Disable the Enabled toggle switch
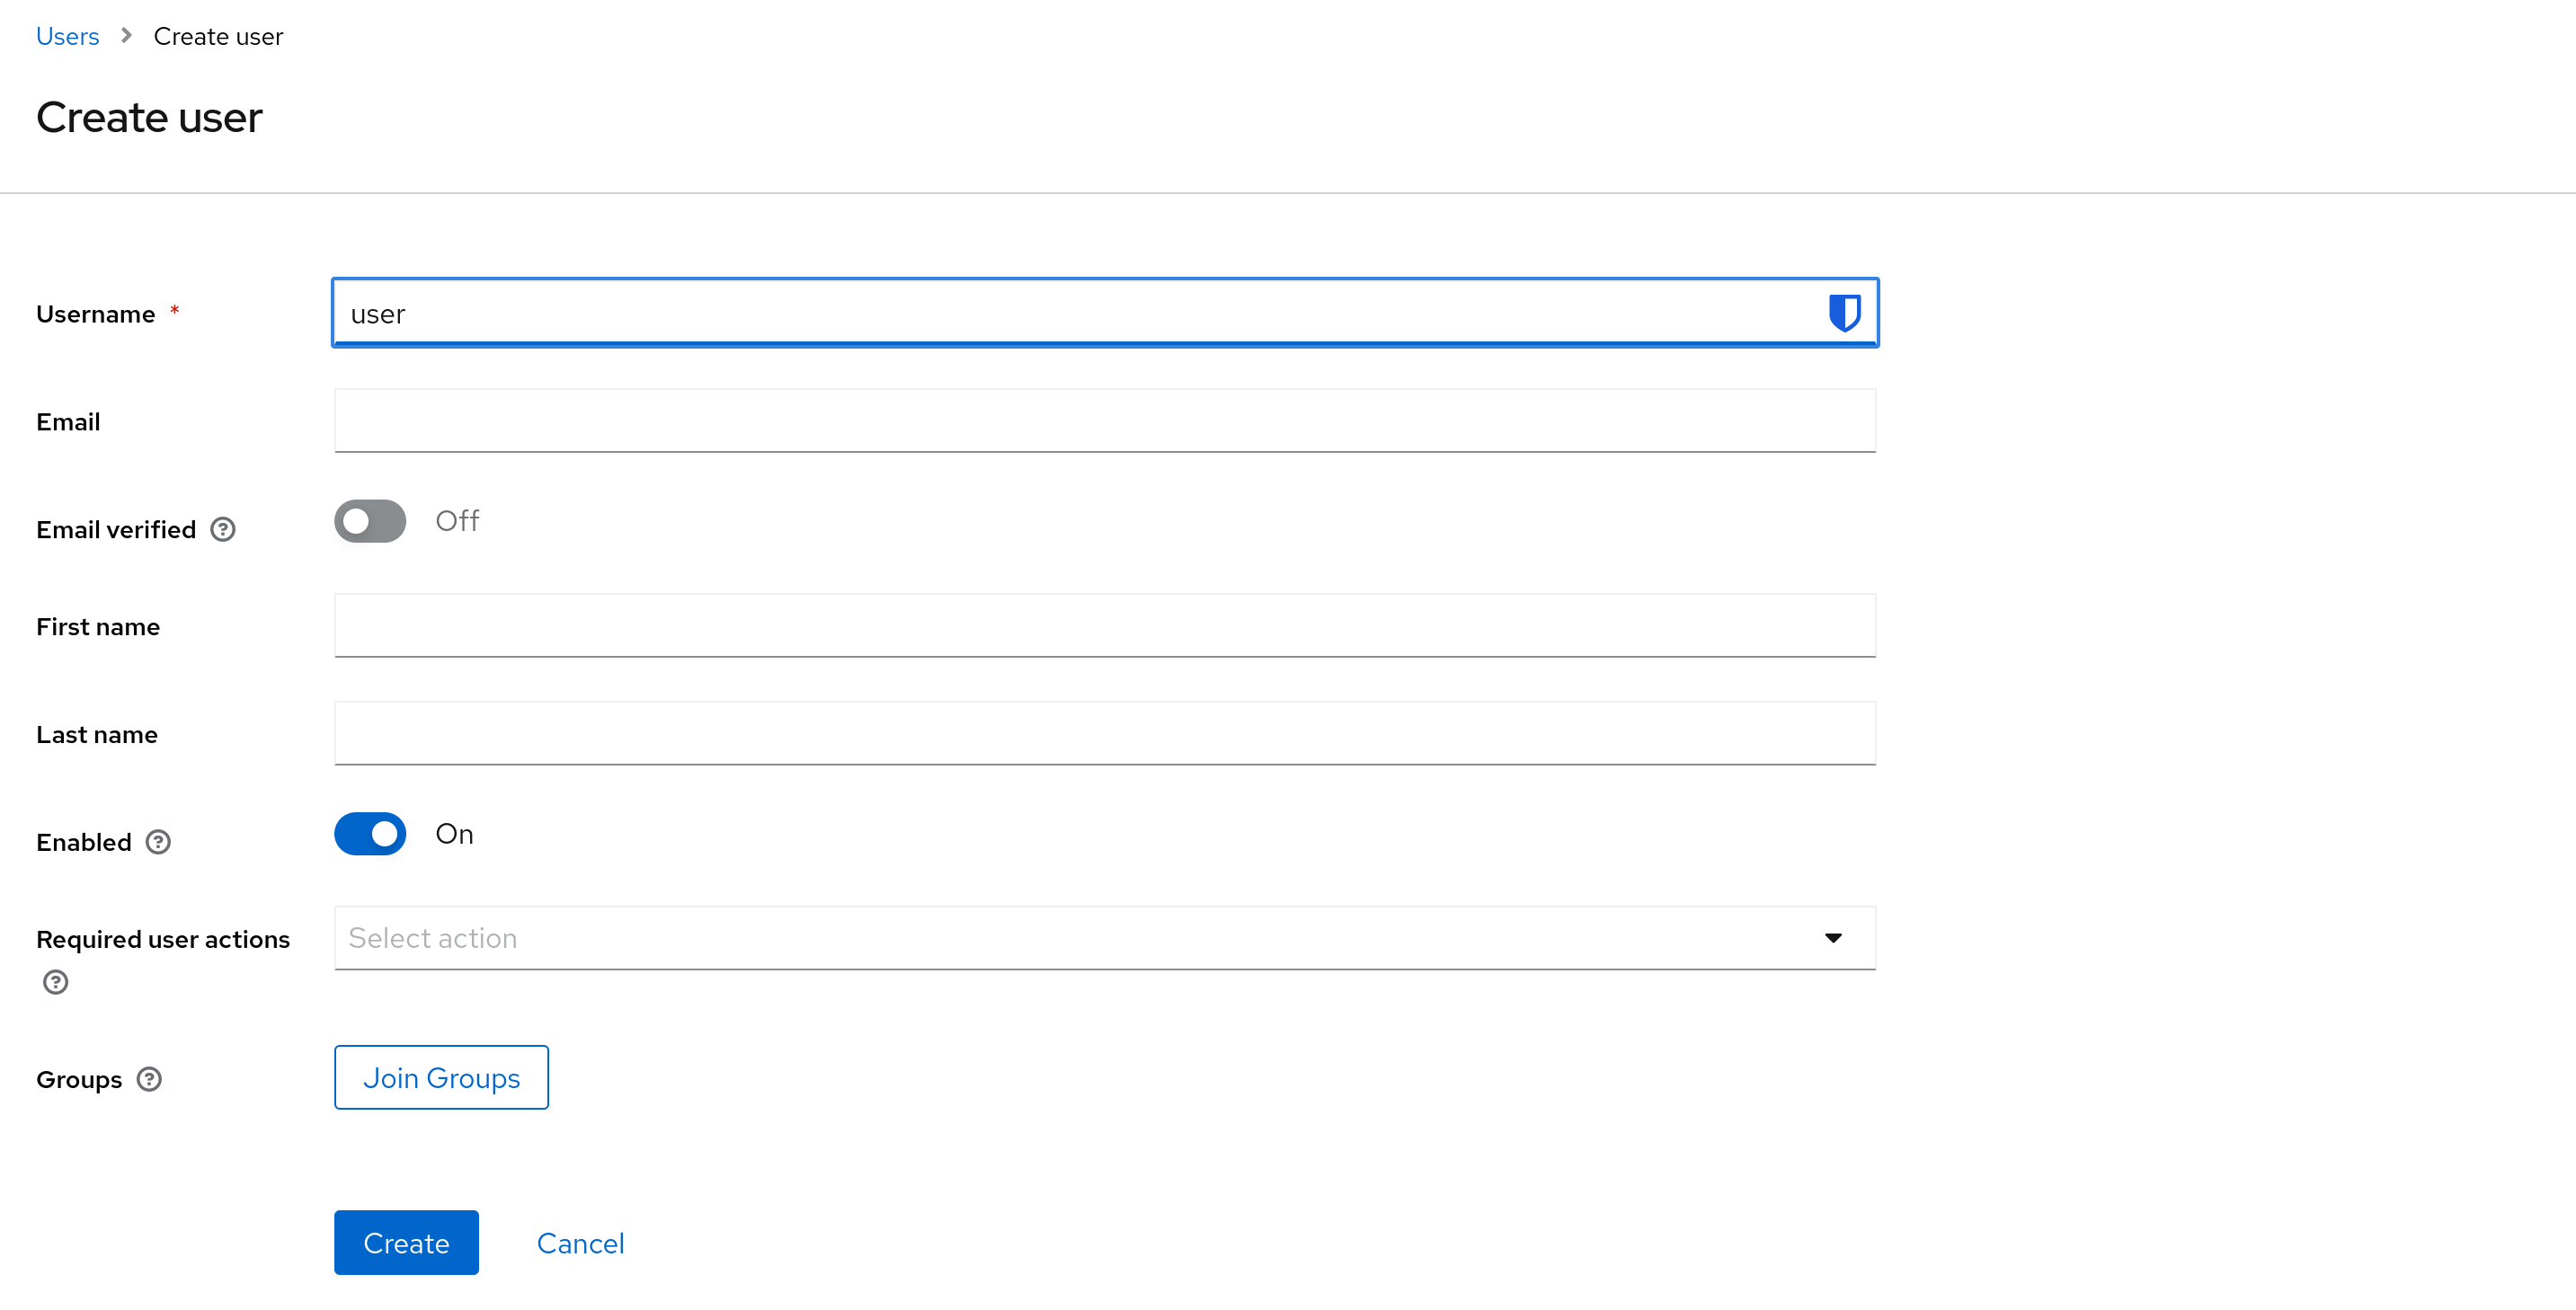Viewport: 2576px width, 1310px height. [370, 834]
